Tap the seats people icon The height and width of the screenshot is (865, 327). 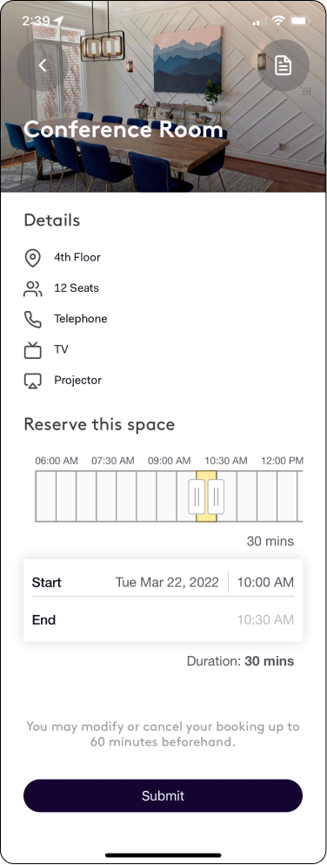click(x=33, y=288)
